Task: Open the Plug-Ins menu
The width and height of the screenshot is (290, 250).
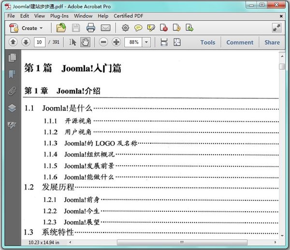Action: pyautogui.click(x=59, y=16)
